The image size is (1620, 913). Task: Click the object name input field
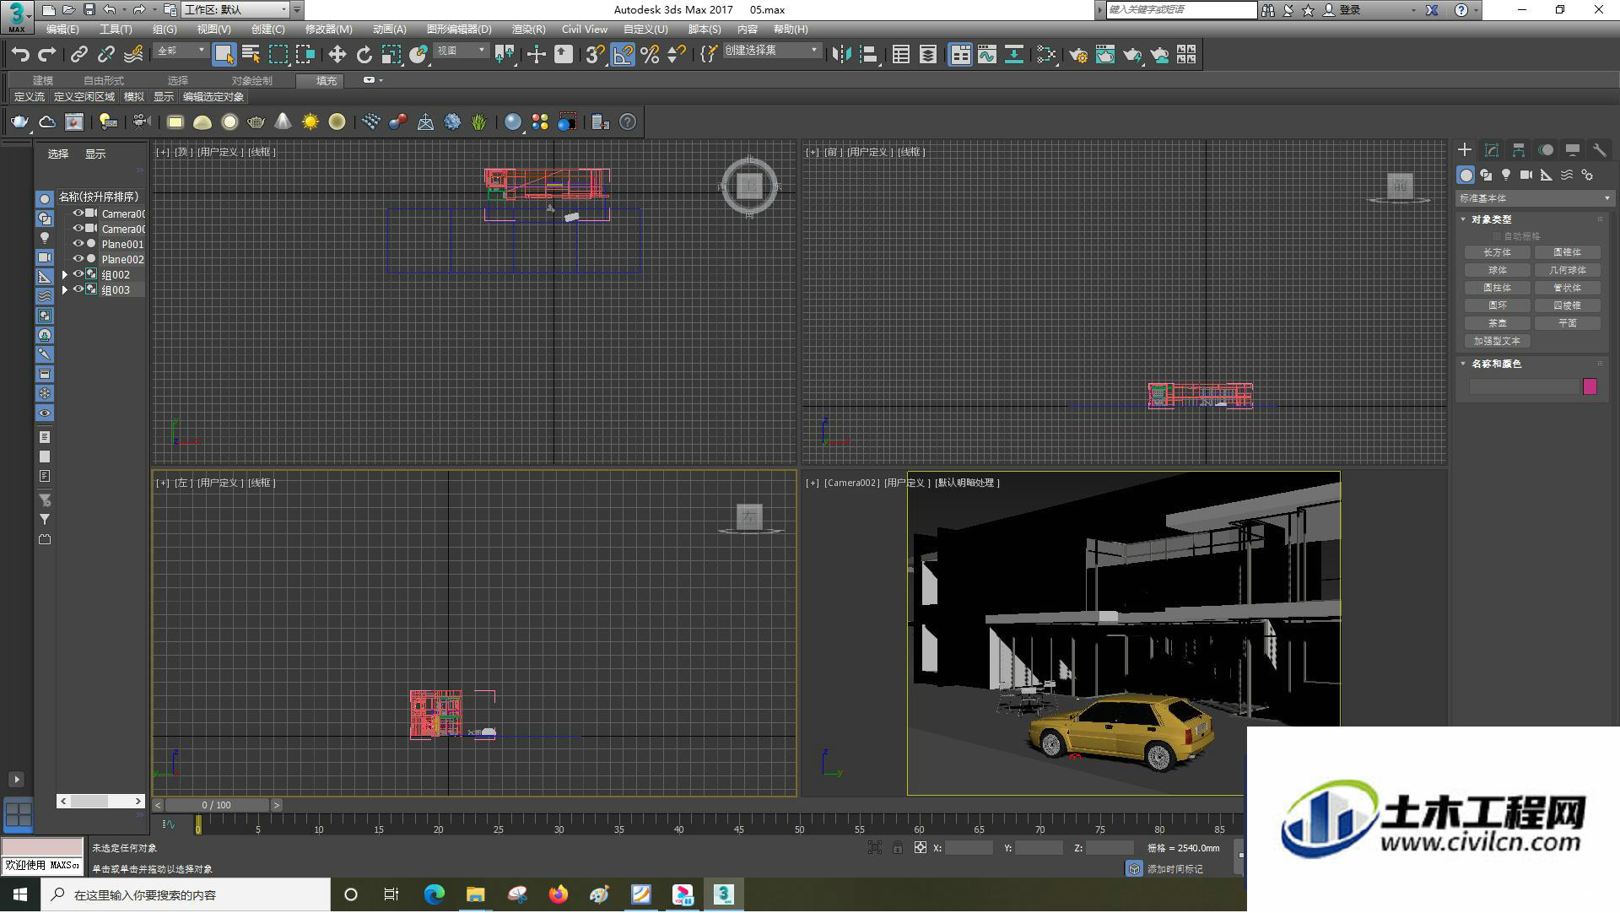tap(1524, 386)
